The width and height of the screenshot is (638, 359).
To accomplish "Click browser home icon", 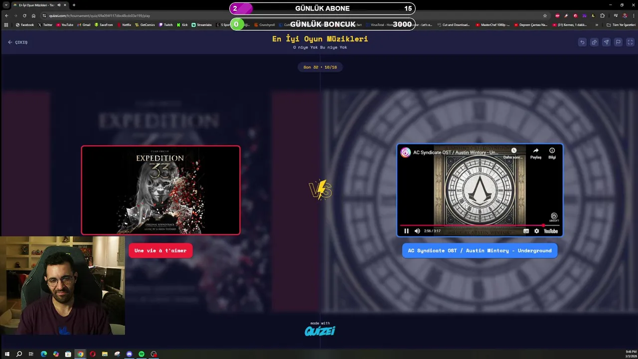I will click(x=33, y=15).
